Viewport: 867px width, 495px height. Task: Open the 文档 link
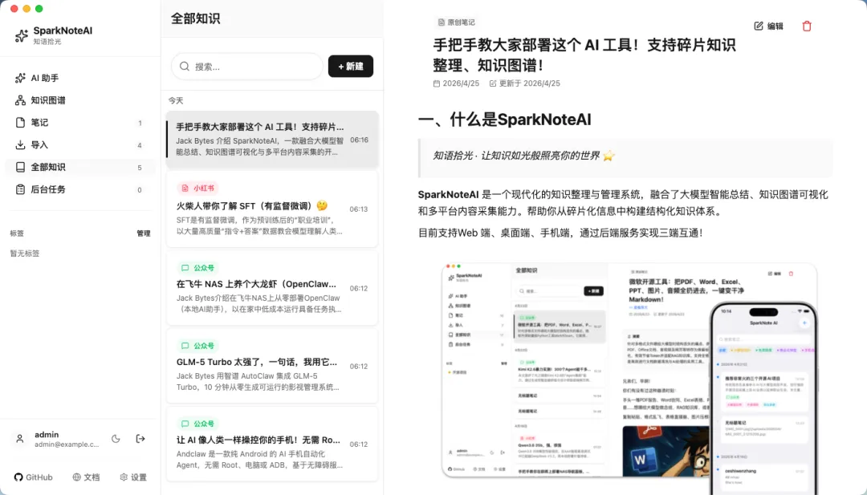pyautogui.click(x=86, y=477)
